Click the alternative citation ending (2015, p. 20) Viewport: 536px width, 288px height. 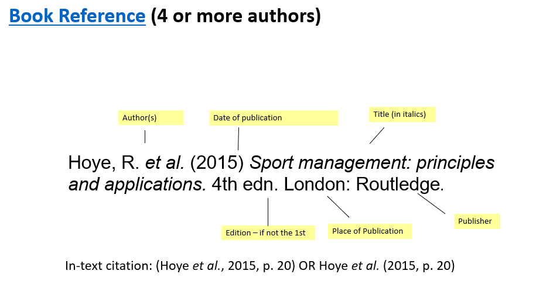[x=419, y=266]
